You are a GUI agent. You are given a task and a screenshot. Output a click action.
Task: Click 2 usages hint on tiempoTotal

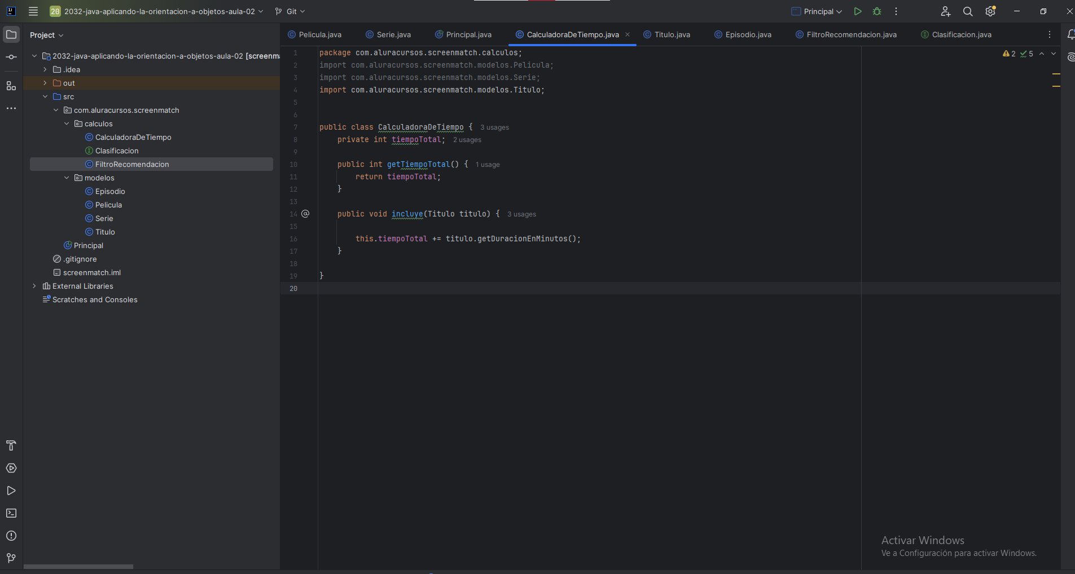467,140
